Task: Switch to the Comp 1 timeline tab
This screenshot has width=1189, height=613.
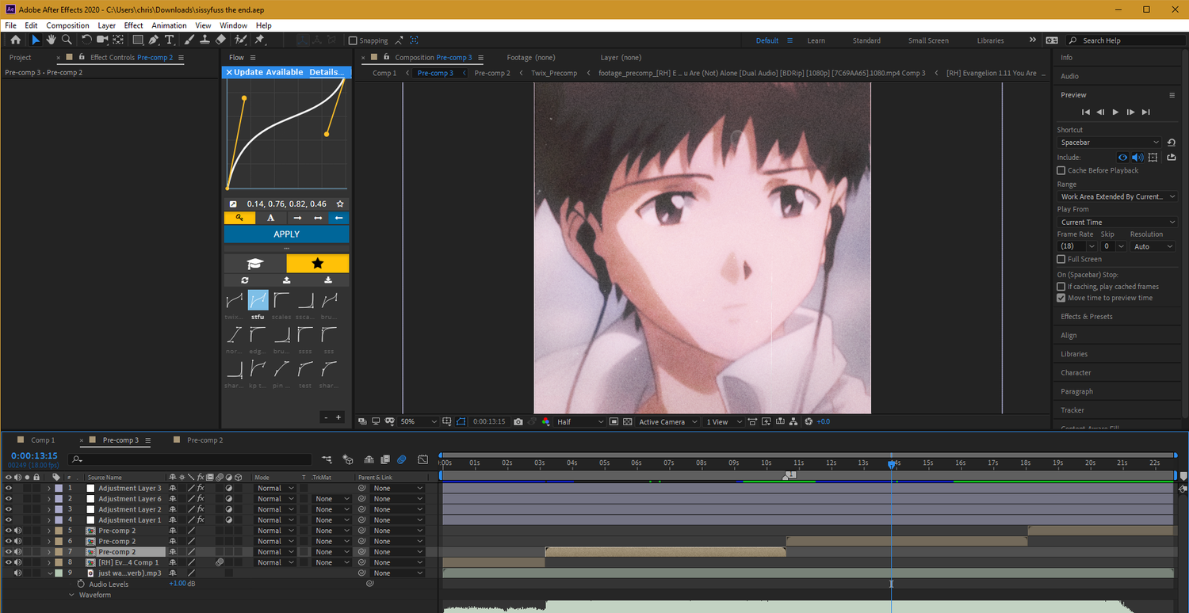Action: coord(43,440)
